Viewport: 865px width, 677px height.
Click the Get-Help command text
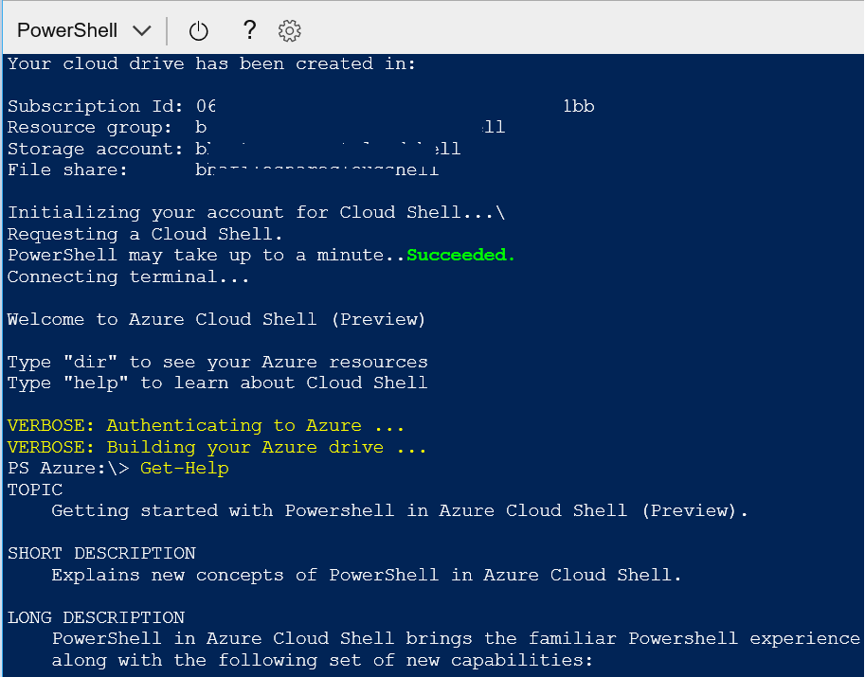[x=185, y=468]
